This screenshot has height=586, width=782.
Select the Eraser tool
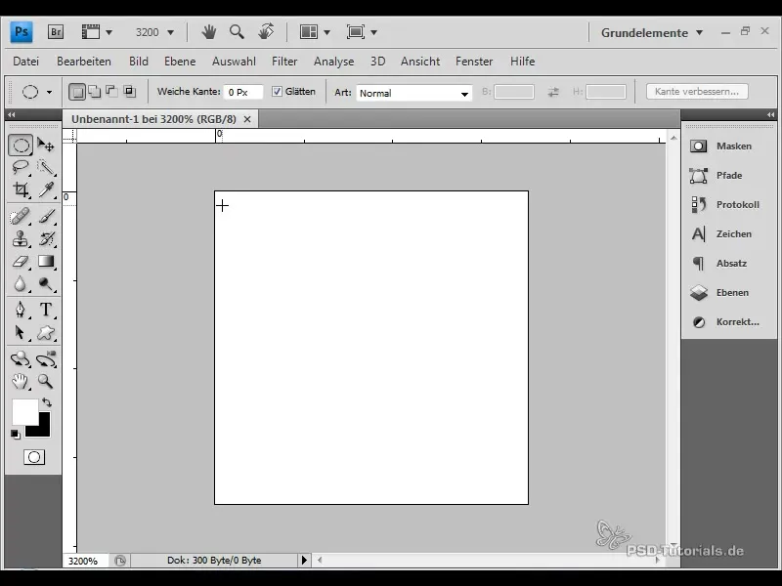pos(21,261)
